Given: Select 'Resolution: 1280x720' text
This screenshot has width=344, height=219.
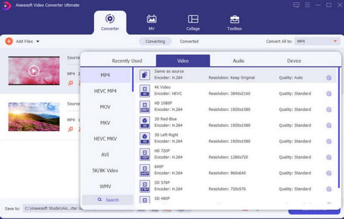Looking at the screenshot, I should pos(228,157).
